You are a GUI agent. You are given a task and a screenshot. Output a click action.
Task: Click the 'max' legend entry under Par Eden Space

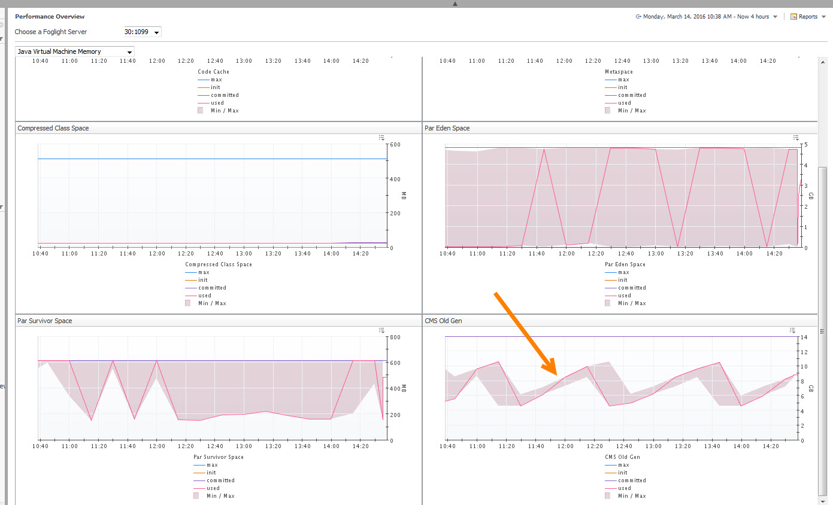tap(617, 272)
